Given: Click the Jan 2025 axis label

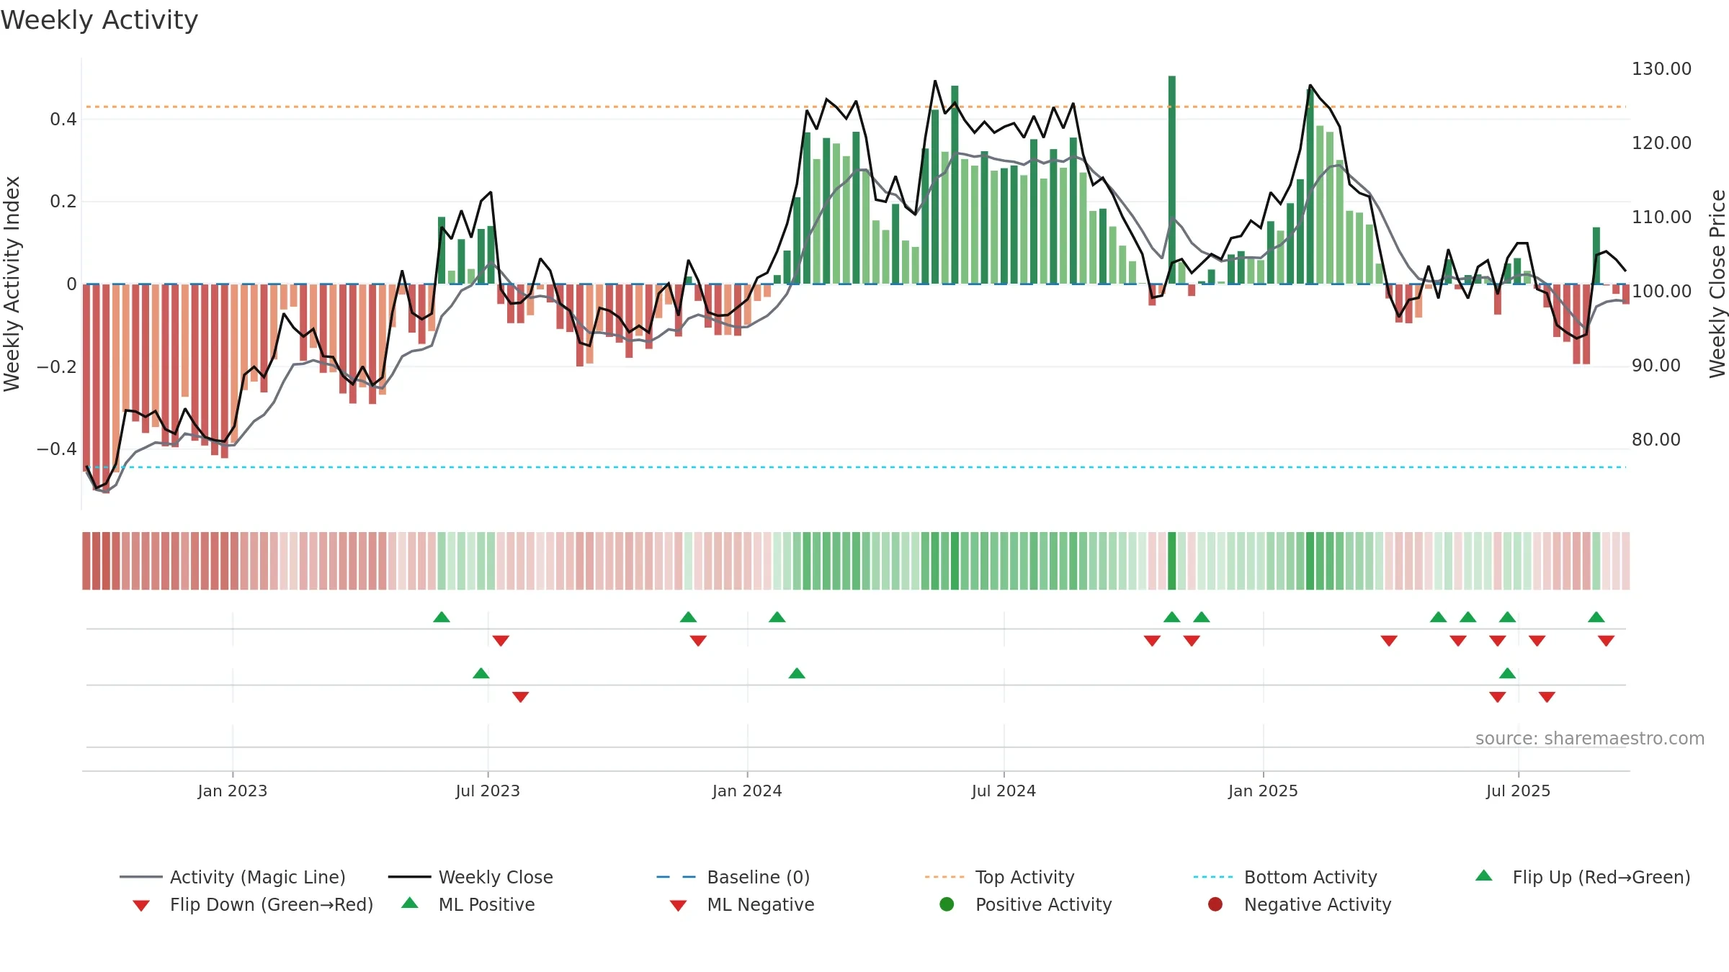Looking at the screenshot, I should point(1263,791).
